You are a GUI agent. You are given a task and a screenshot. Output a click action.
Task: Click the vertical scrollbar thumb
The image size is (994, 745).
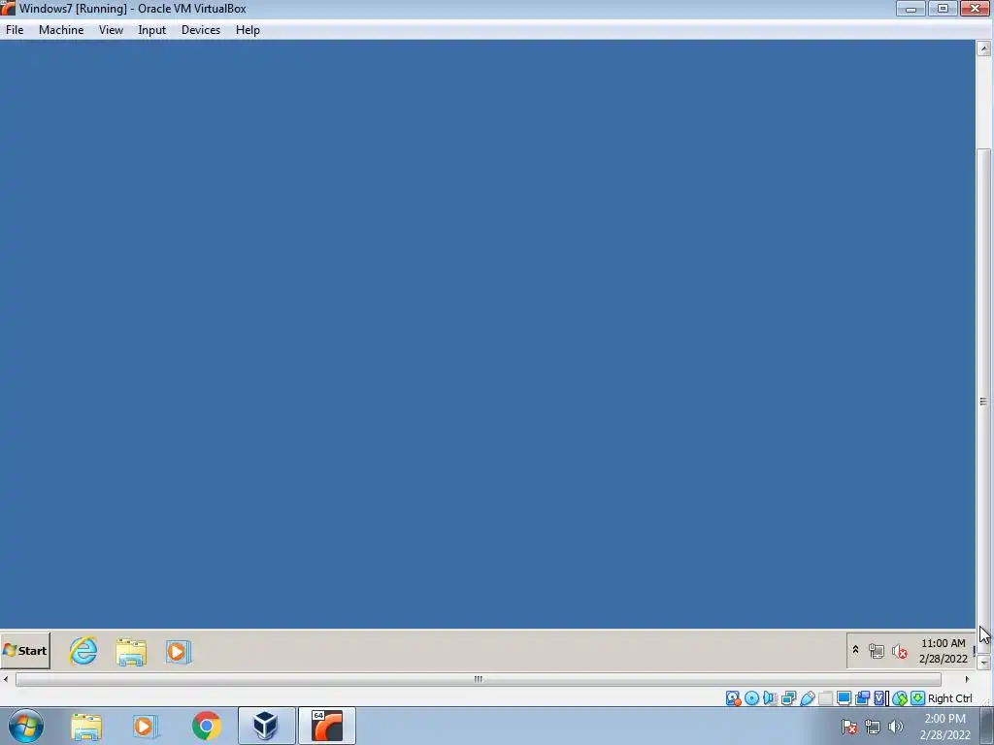pos(984,402)
